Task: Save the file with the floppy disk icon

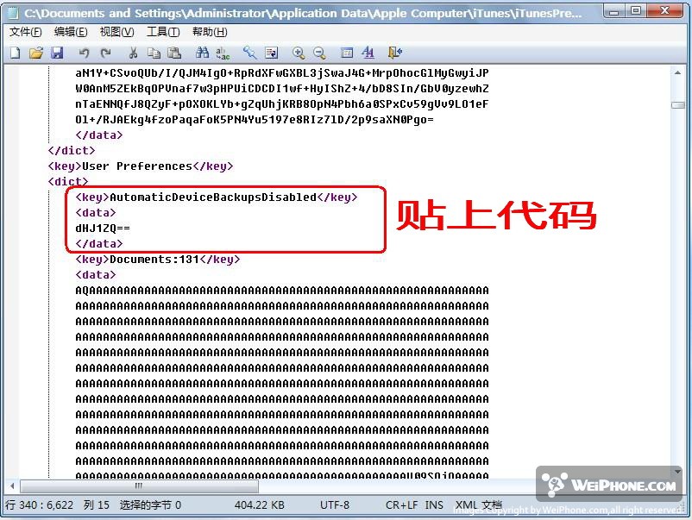Action: click(x=57, y=53)
